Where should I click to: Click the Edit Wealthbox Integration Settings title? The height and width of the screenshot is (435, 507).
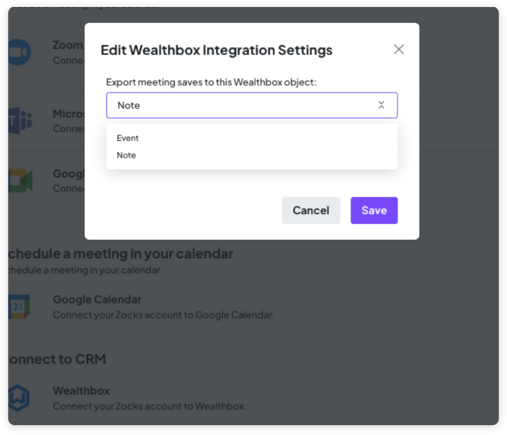[216, 50]
